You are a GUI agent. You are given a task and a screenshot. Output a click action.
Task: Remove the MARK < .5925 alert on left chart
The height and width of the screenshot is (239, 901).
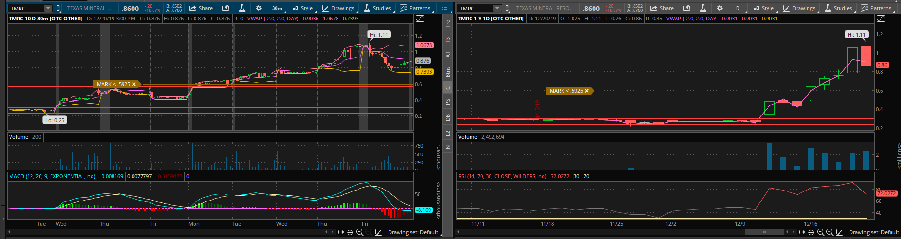coord(134,84)
